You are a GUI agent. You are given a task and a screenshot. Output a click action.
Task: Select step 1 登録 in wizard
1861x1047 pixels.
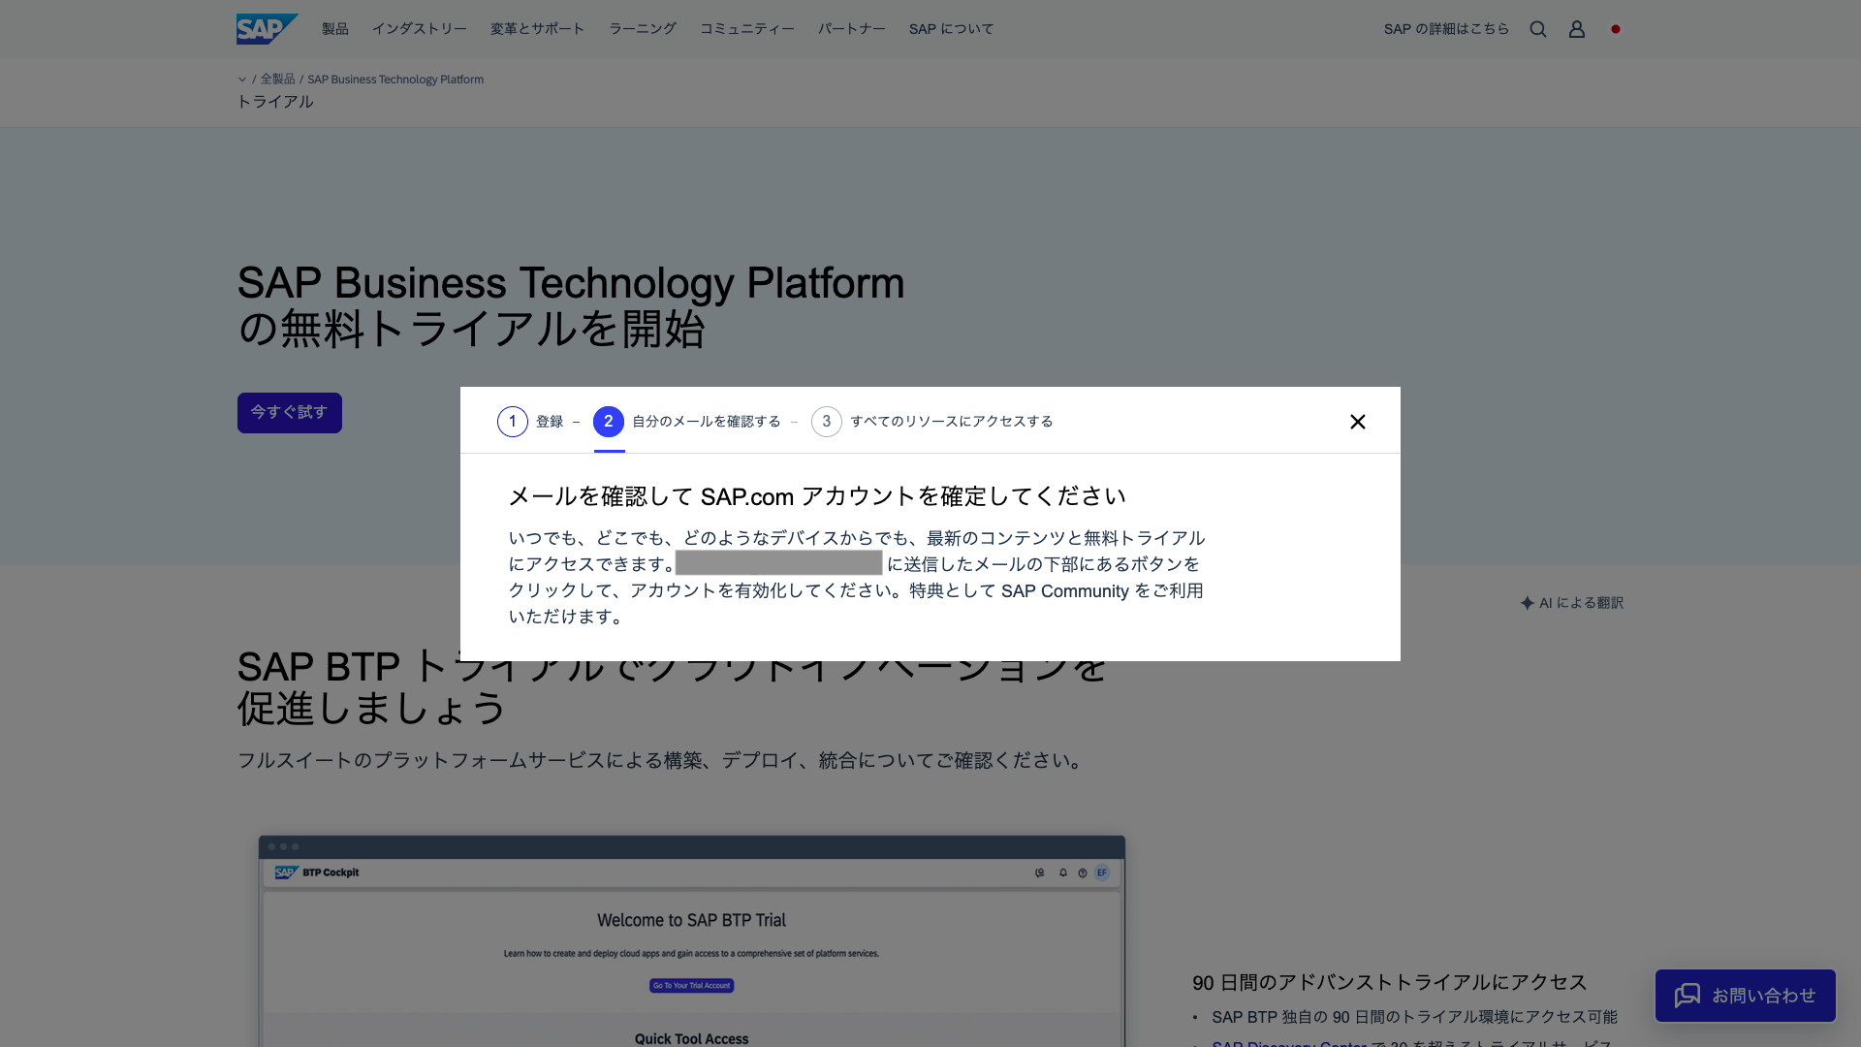pos(530,422)
